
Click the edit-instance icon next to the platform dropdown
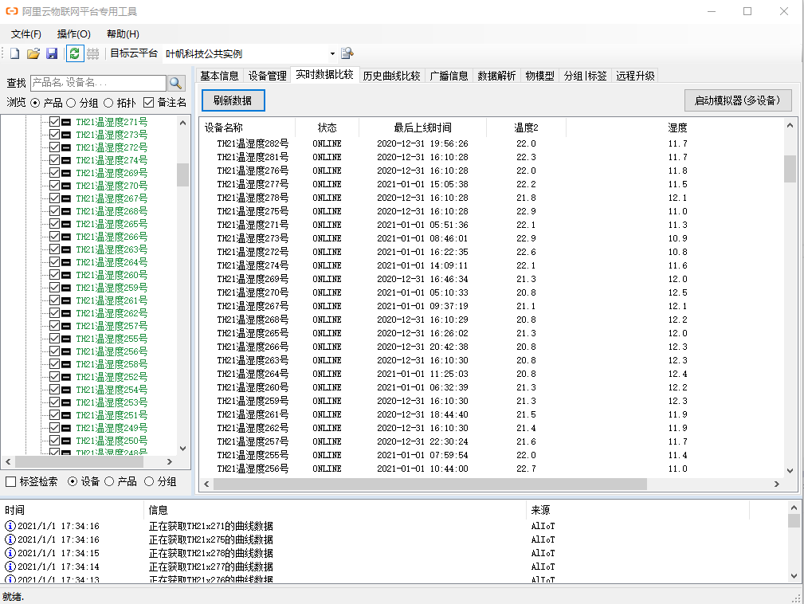point(347,53)
